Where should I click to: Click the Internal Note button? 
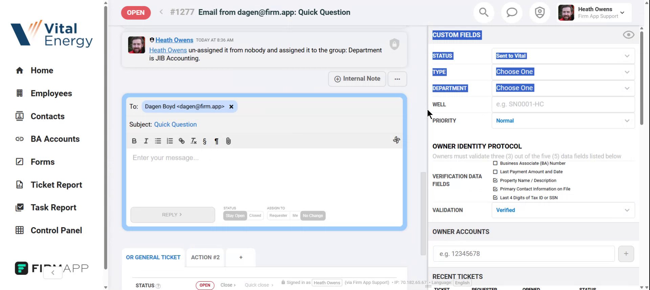pyautogui.click(x=357, y=79)
